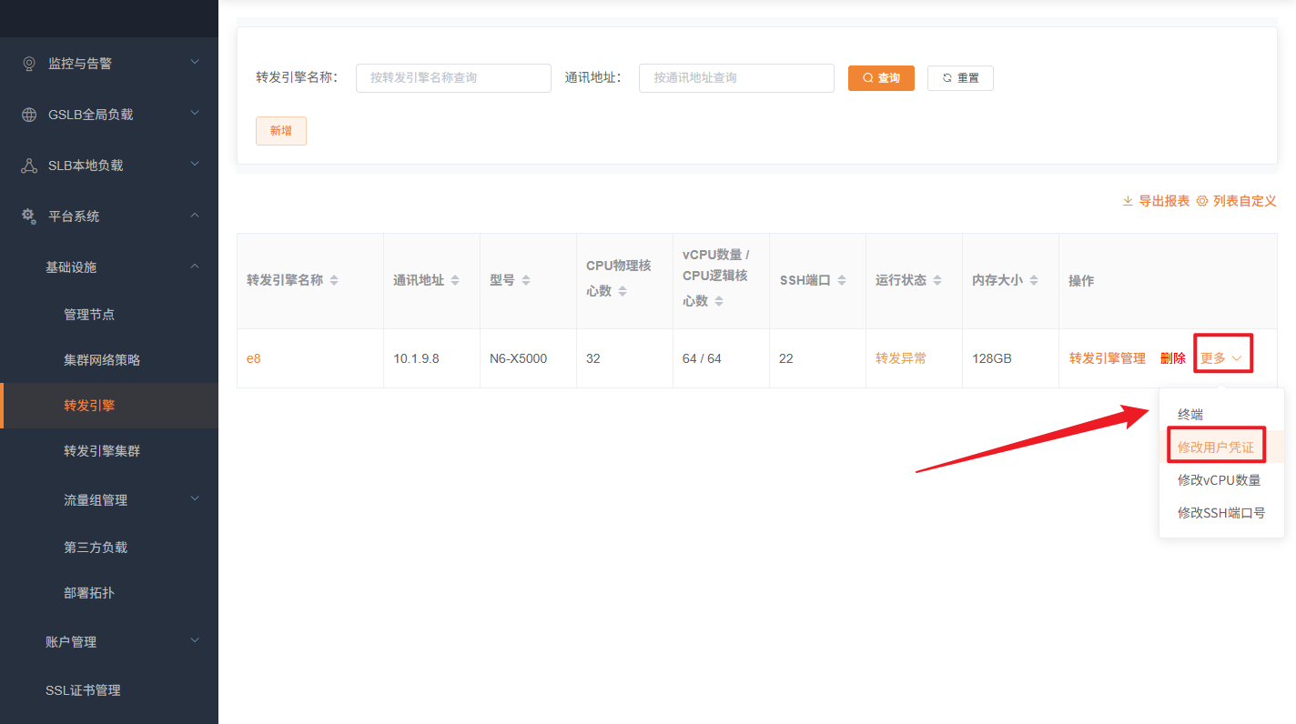Click the 删除 link in the operations column
1296x724 pixels.
(1173, 357)
